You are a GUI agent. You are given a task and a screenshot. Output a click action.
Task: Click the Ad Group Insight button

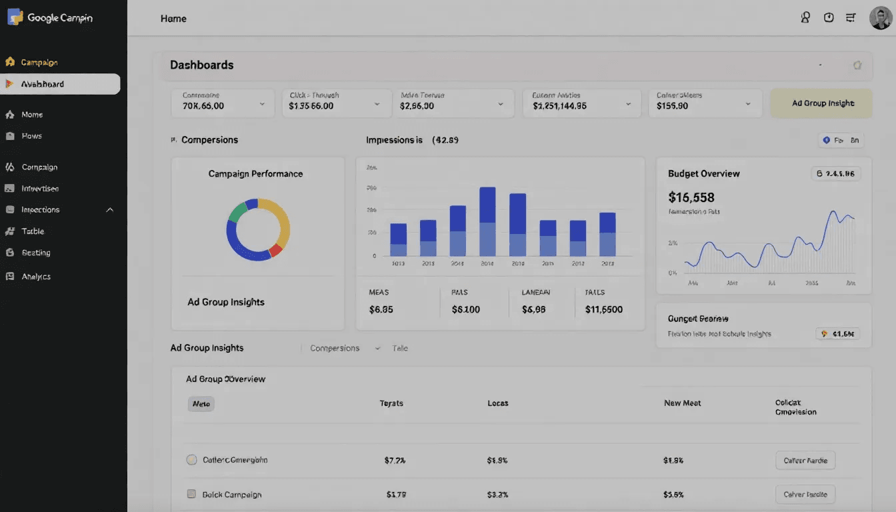(x=821, y=103)
